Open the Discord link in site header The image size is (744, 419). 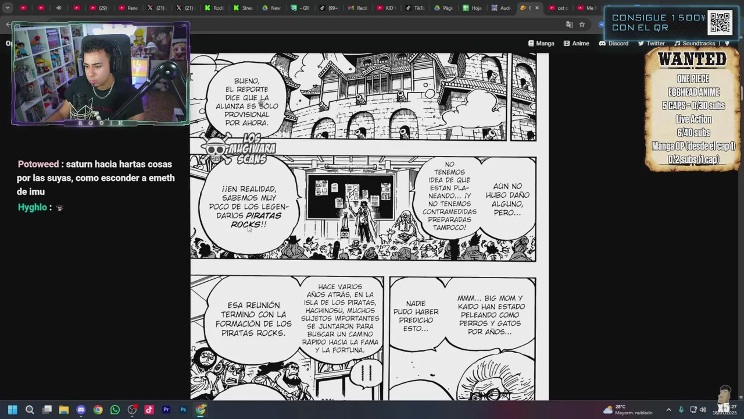[614, 43]
